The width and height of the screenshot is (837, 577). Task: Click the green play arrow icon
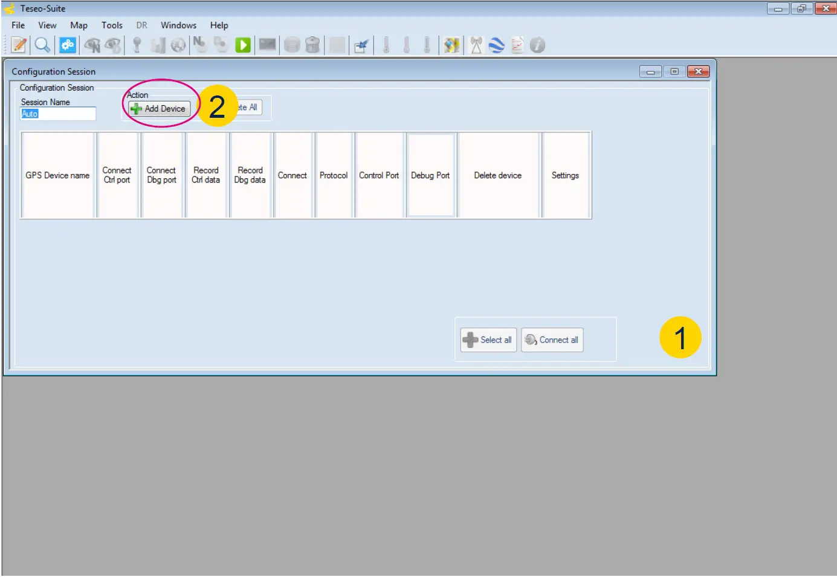(243, 45)
